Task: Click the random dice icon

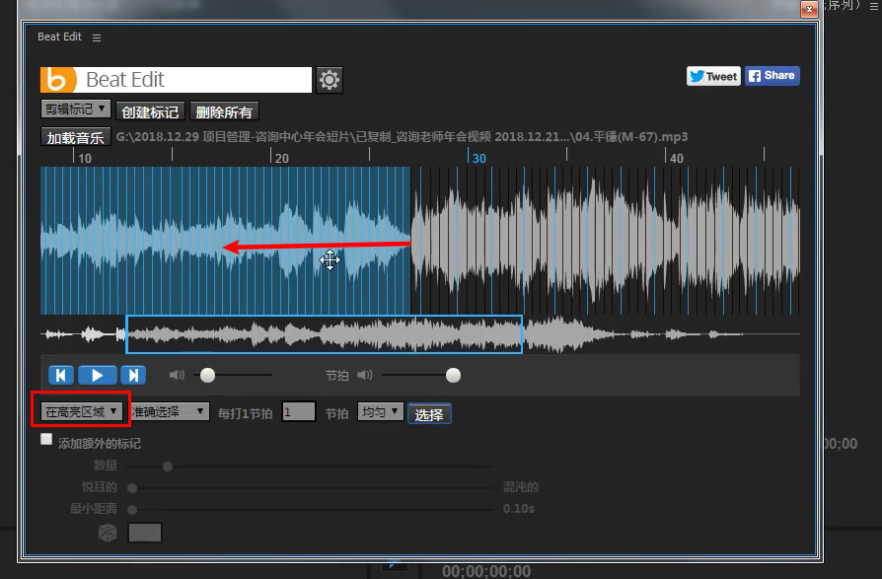Action: (x=108, y=533)
